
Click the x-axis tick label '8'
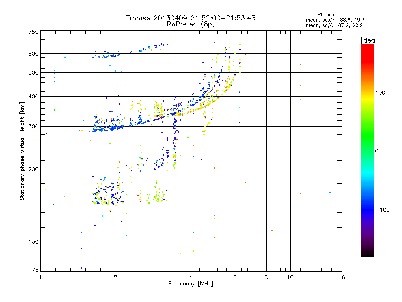pos(266,277)
